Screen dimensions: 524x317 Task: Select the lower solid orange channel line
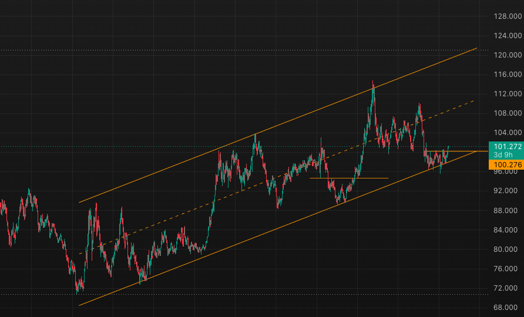278,228
